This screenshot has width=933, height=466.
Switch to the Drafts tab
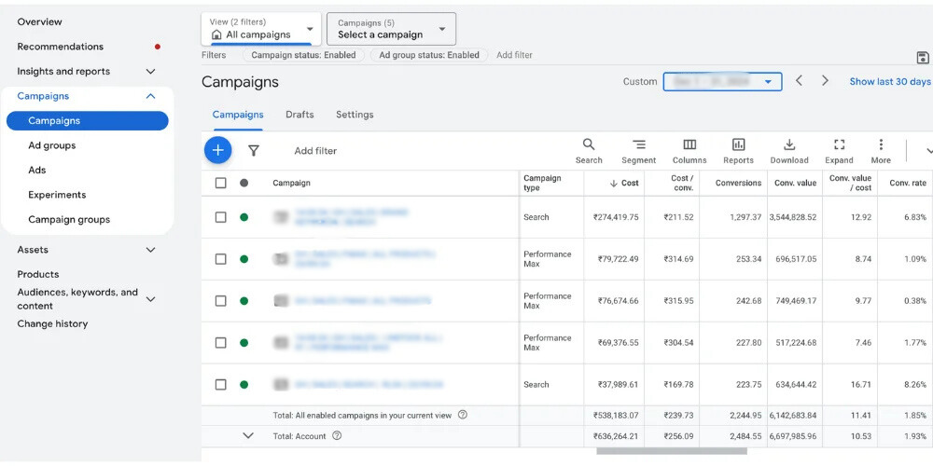(299, 115)
